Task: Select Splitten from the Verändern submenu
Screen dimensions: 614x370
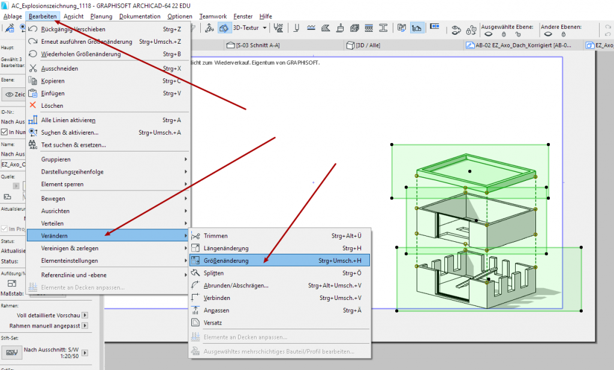Action: click(x=214, y=273)
